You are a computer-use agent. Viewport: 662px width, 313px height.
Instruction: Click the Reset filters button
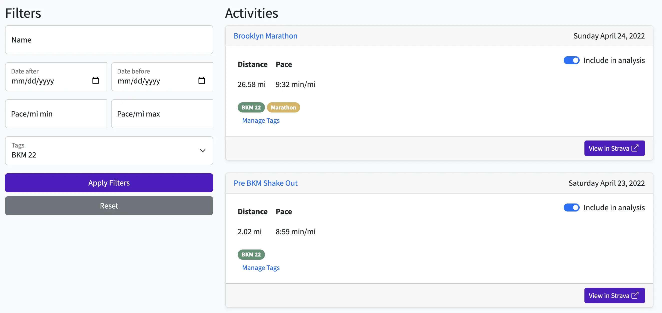tap(109, 206)
